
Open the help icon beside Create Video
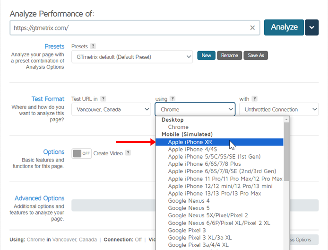tap(128, 153)
